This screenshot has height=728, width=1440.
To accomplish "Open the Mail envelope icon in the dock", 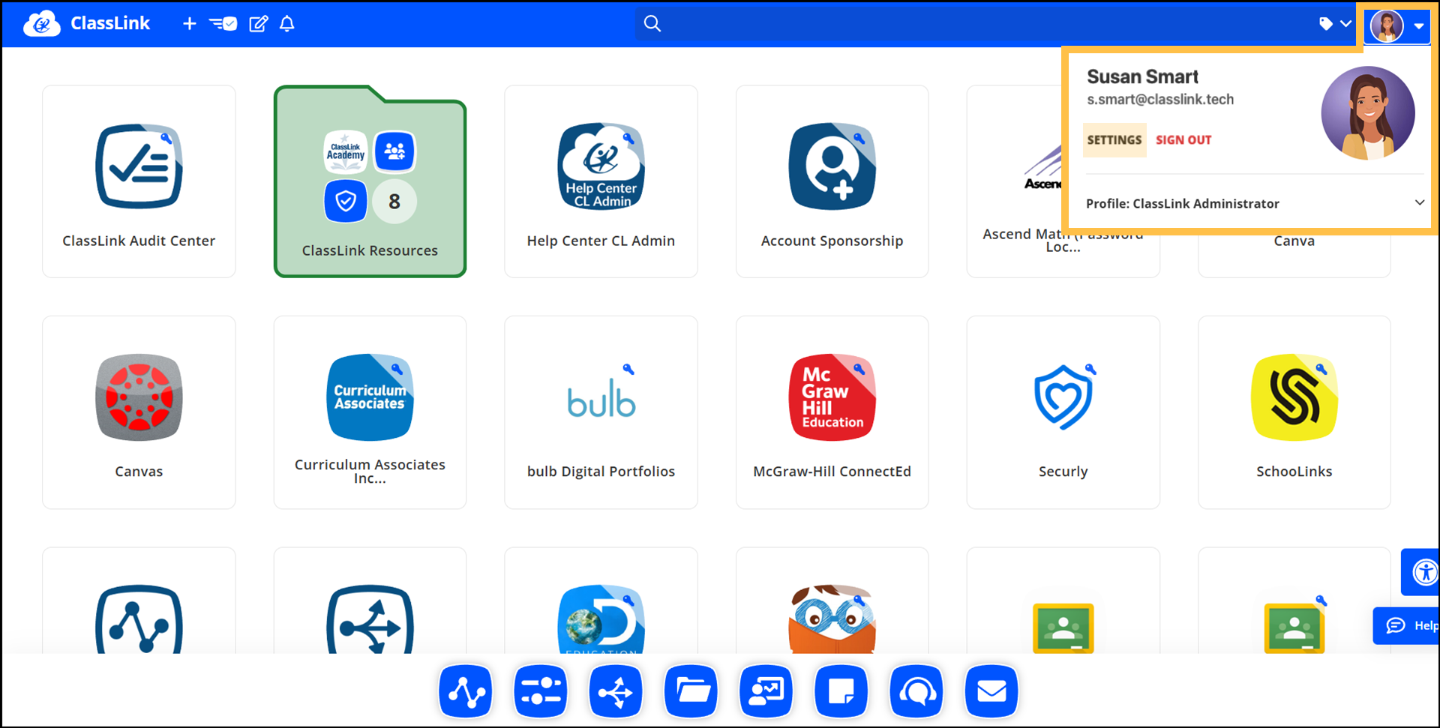I will (x=991, y=691).
